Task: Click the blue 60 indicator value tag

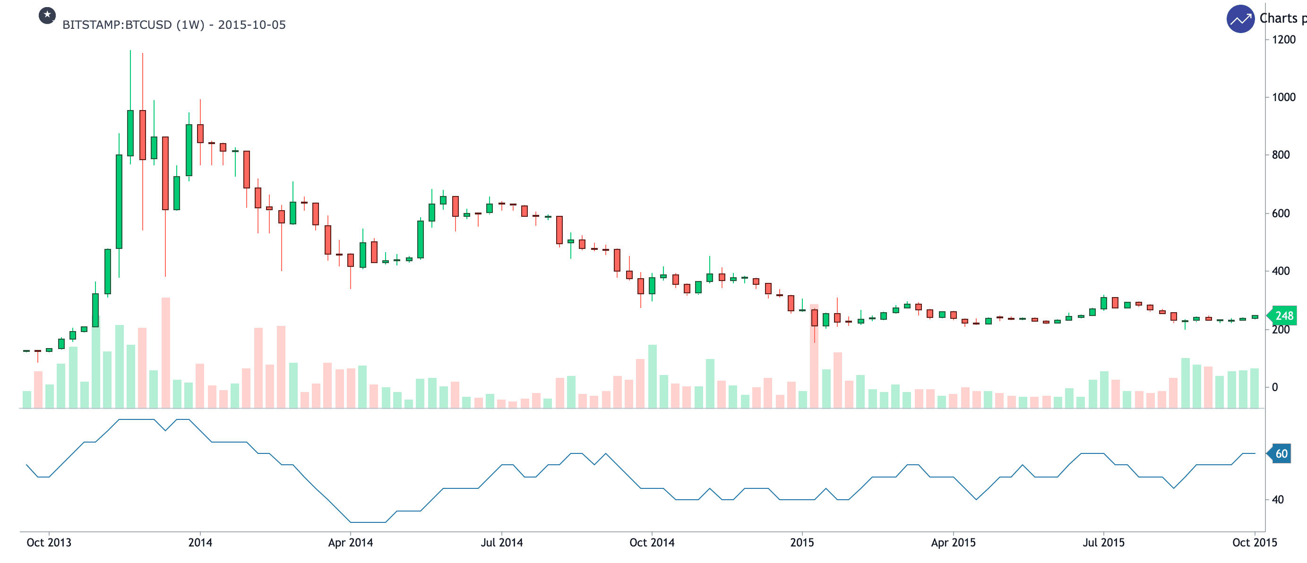Action: click(x=1281, y=454)
